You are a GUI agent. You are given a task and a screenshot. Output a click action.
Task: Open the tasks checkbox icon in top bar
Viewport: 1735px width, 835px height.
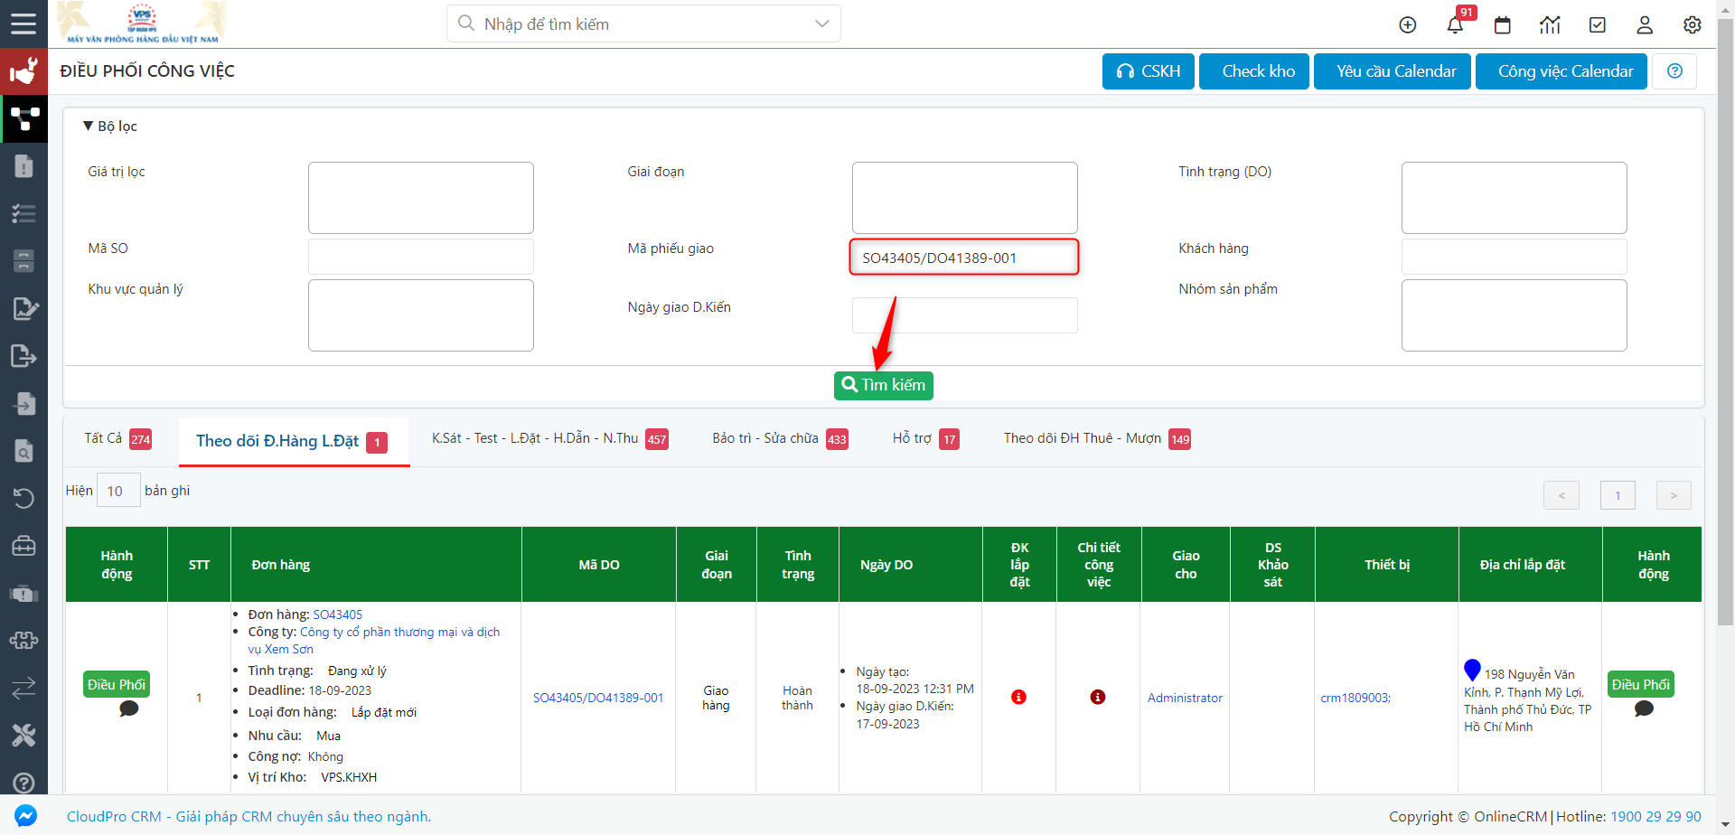[x=1598, y=25]
